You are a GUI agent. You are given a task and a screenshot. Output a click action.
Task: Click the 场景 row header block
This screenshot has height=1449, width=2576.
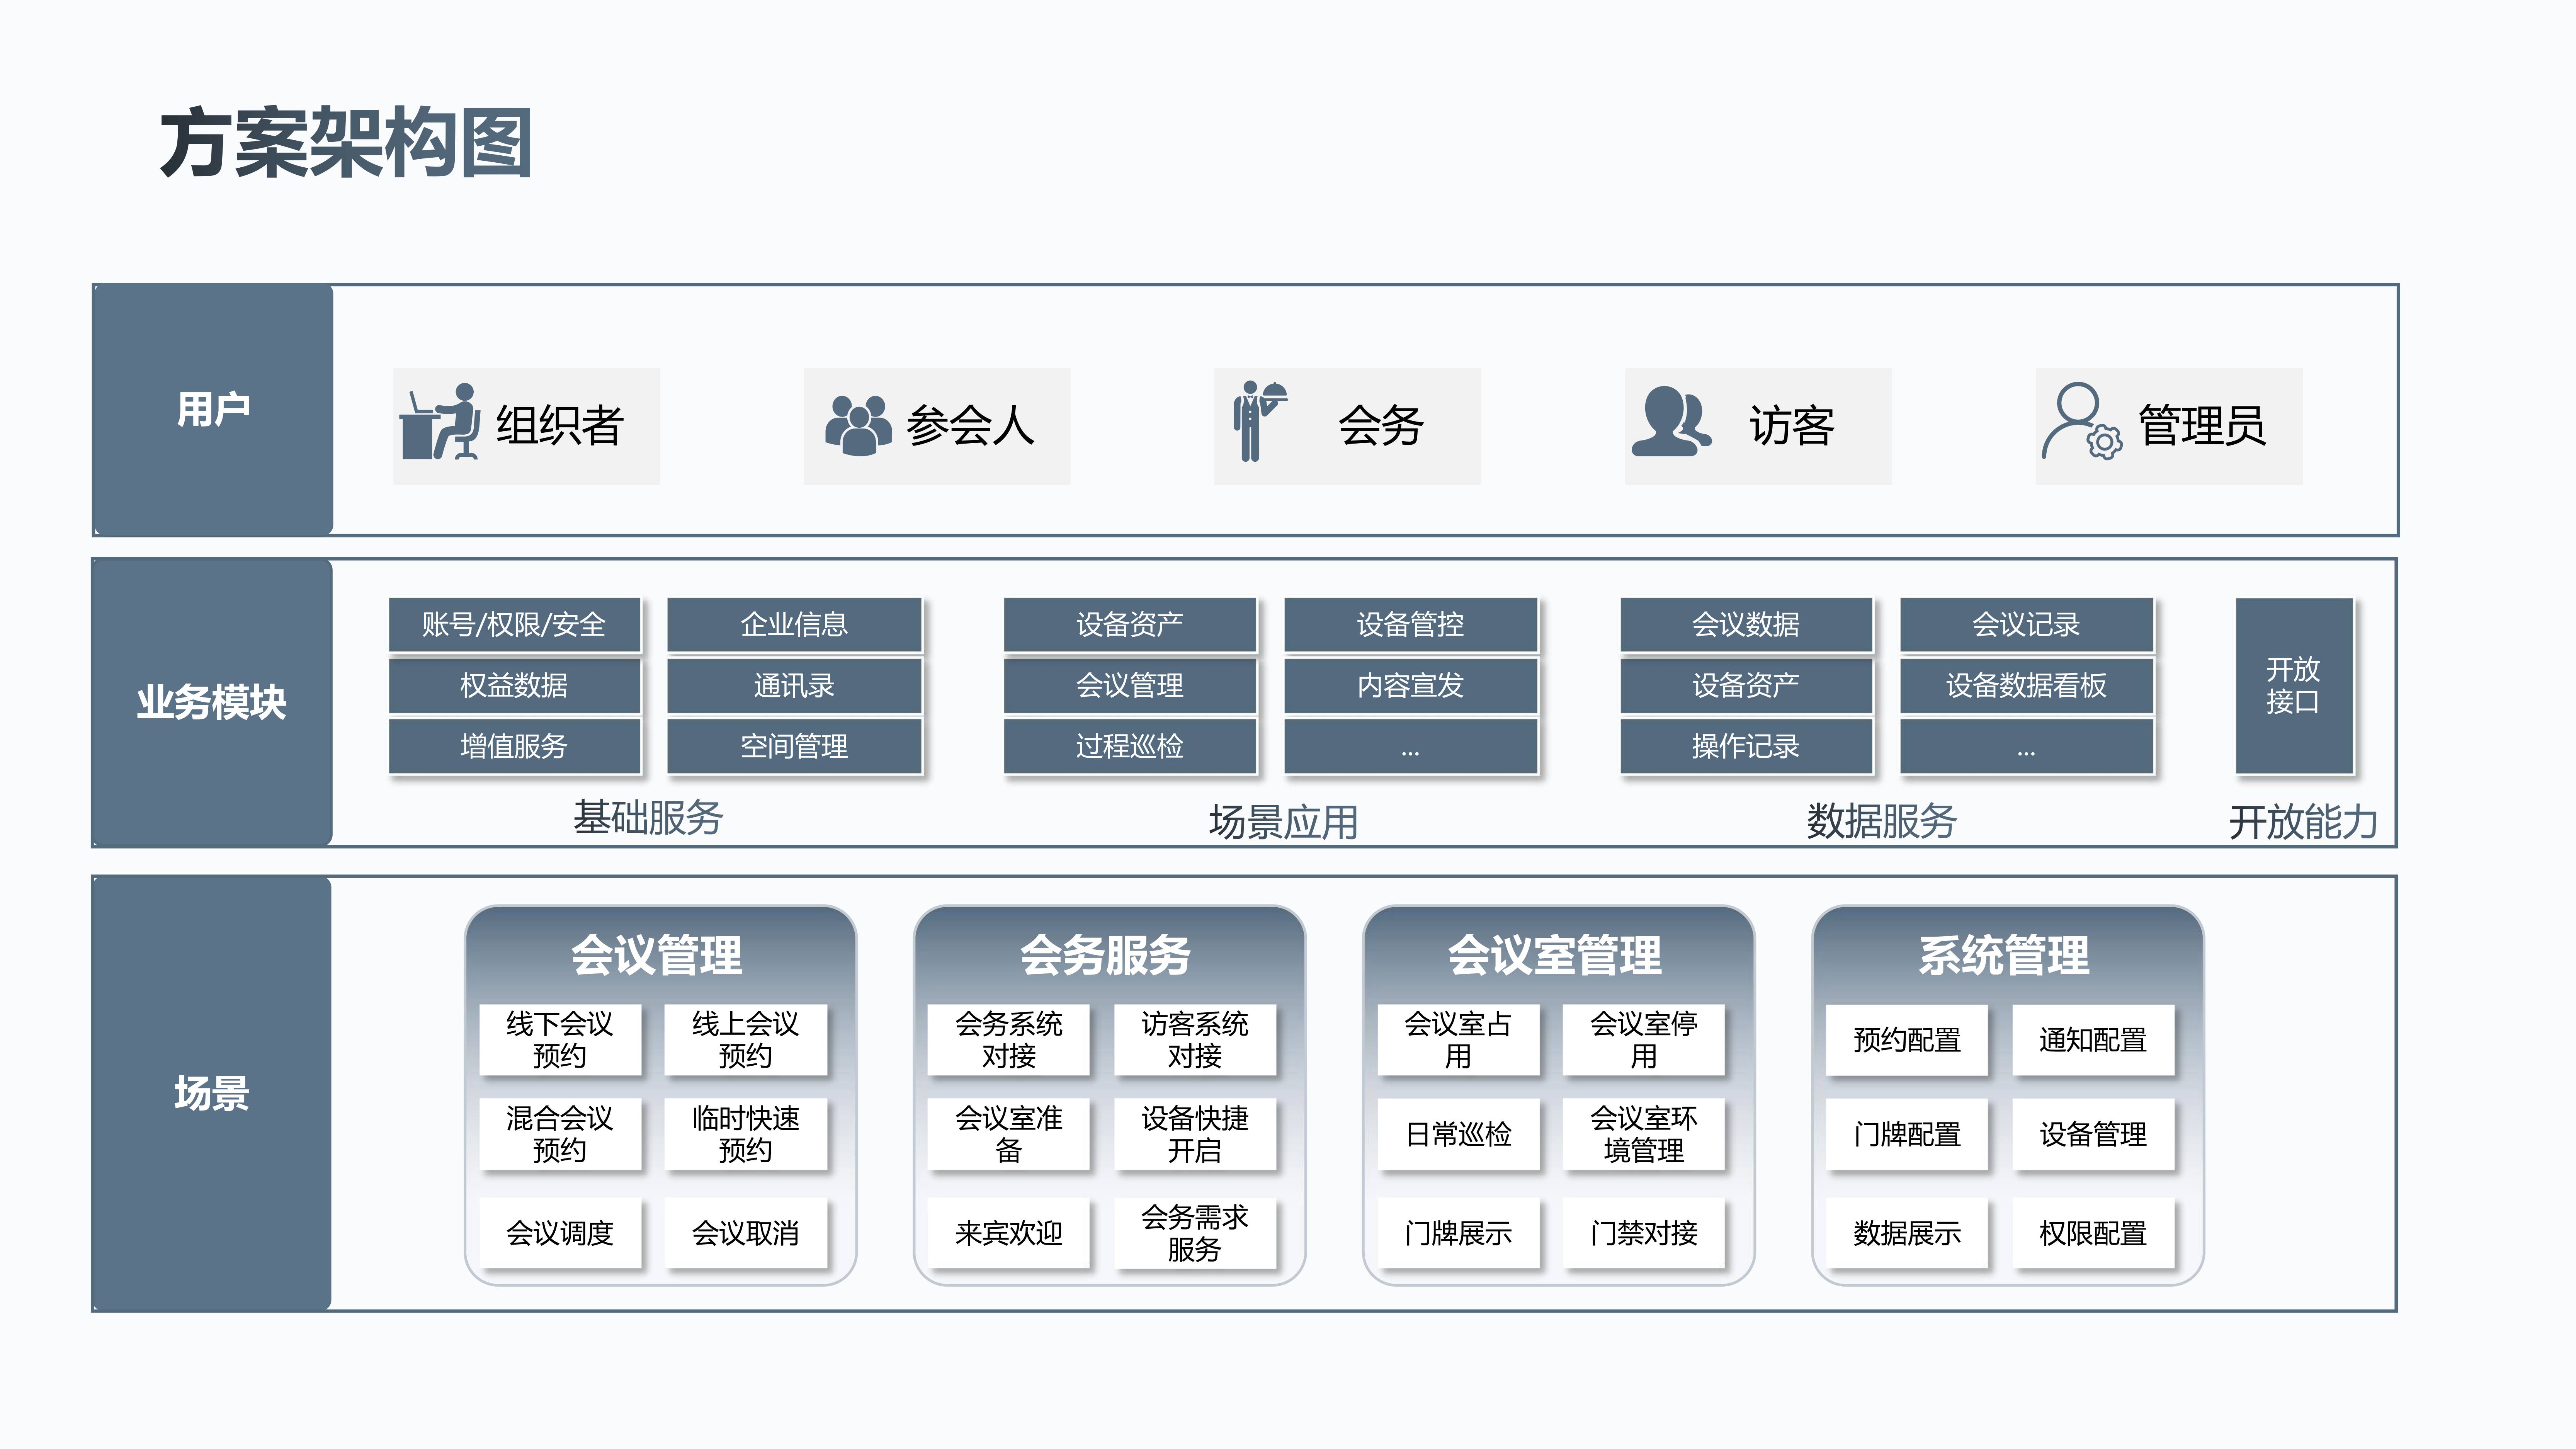212,1093
